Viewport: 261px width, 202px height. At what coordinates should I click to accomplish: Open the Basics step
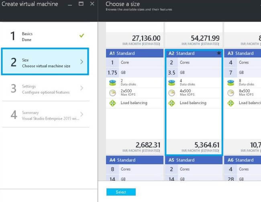(45, 37)
